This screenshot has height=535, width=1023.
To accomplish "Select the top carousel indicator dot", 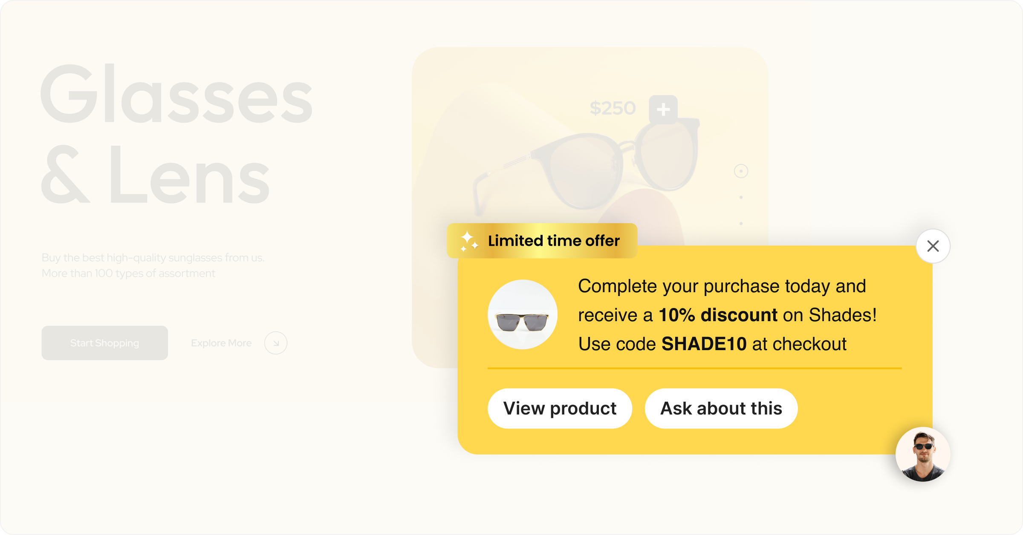I will click(740, 170).
